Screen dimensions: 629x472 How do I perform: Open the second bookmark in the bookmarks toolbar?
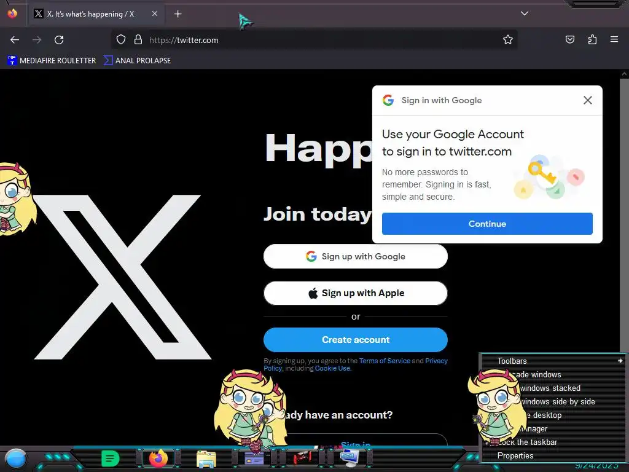pyautogui.click(x=137, y=61)
